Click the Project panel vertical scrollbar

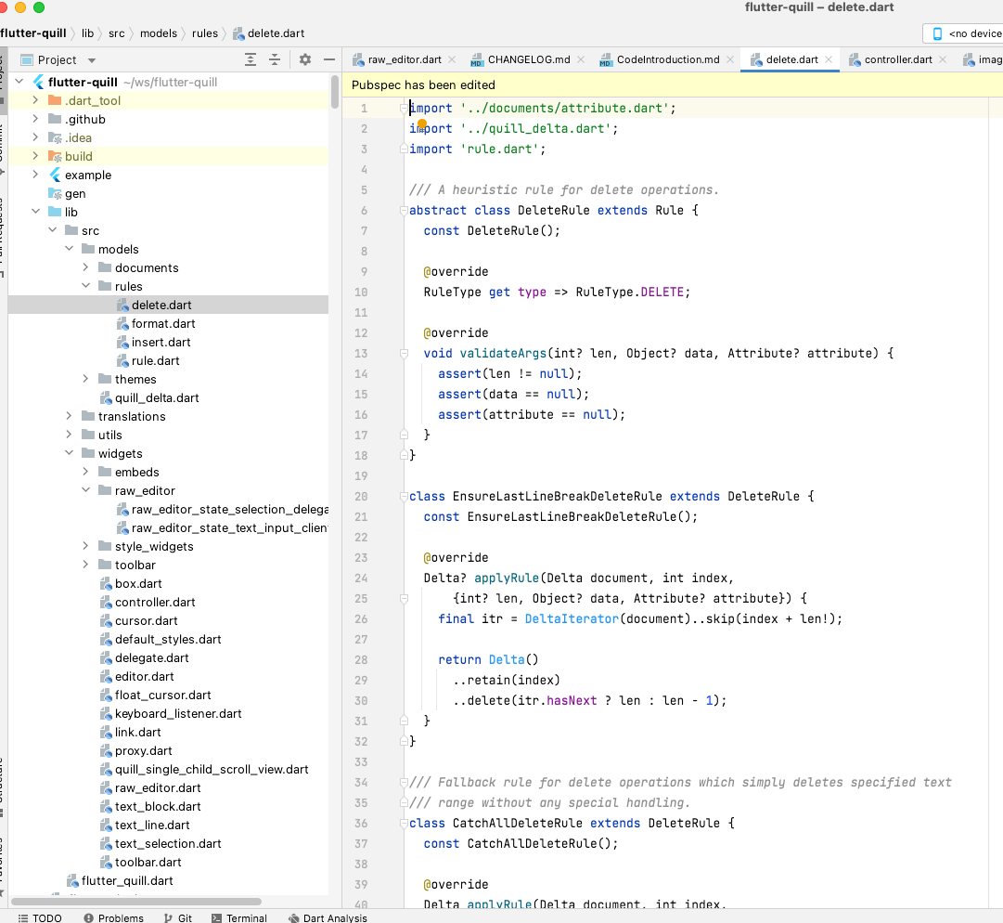(335, 92)
